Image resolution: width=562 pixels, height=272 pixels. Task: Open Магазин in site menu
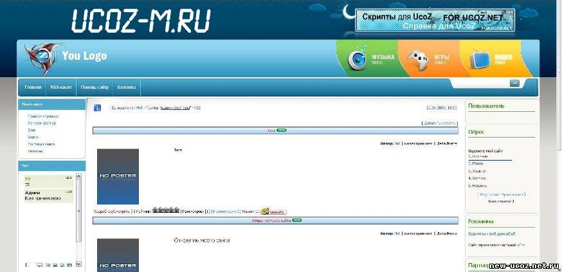35,151
